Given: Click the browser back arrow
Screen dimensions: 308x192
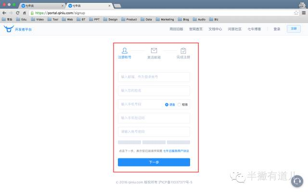Looking at the screenshot, I should [4, 12].
